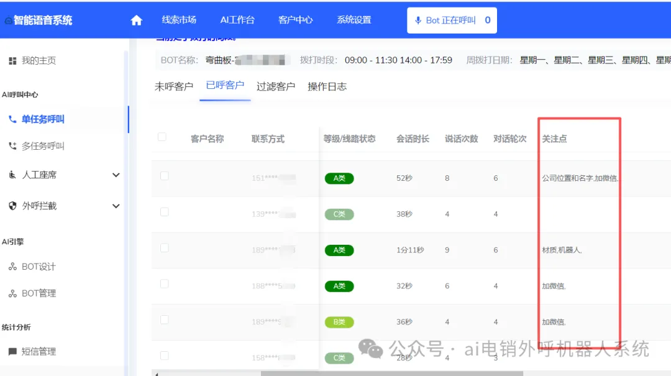Screen dimensions: 671x376
Task: Open BOT管理 in sidebar
Action: point(39,293)
